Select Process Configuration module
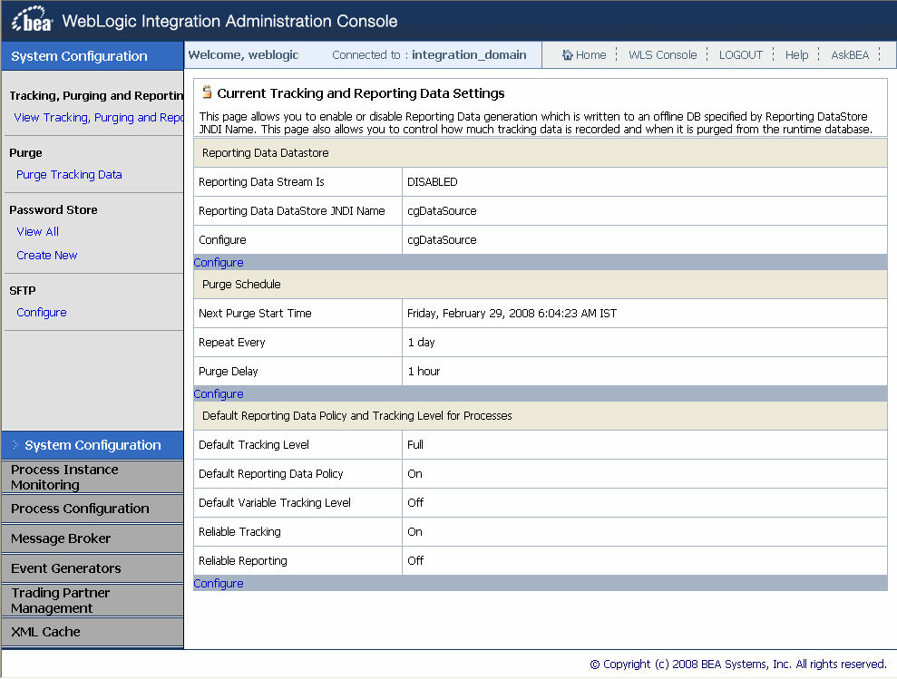This screenshot has height=679, width=897. click(93, 509)
